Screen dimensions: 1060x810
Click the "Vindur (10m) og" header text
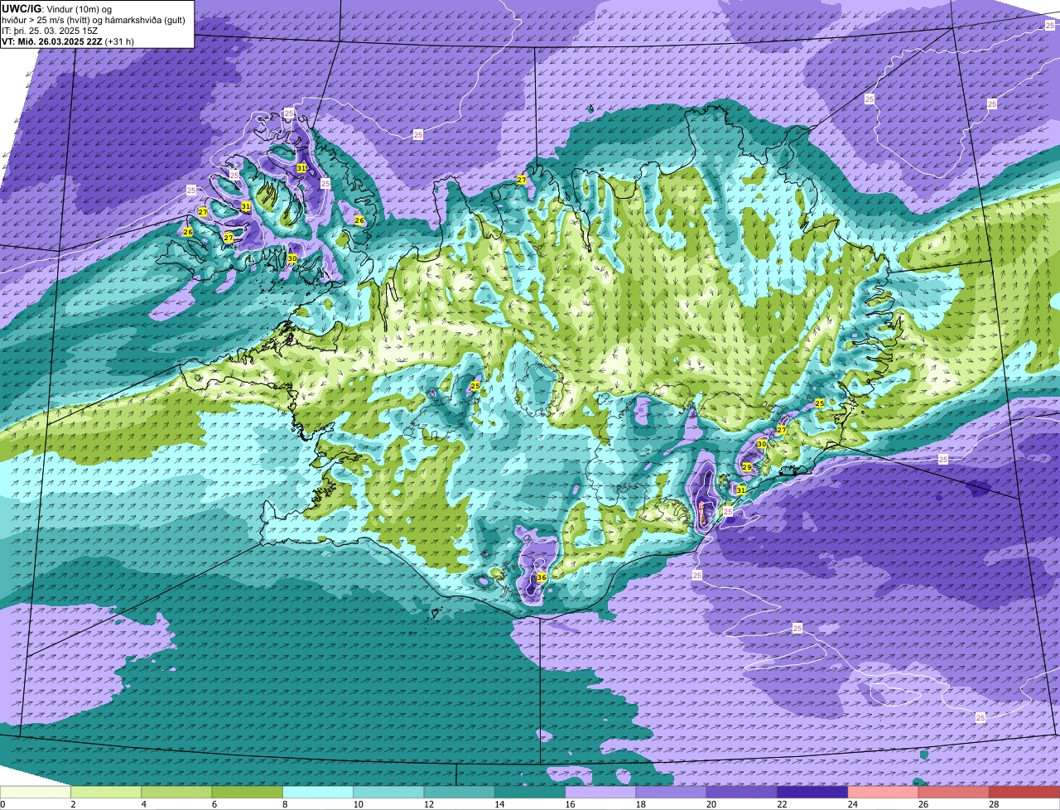(80, 8)
